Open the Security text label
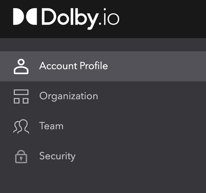 57,156
